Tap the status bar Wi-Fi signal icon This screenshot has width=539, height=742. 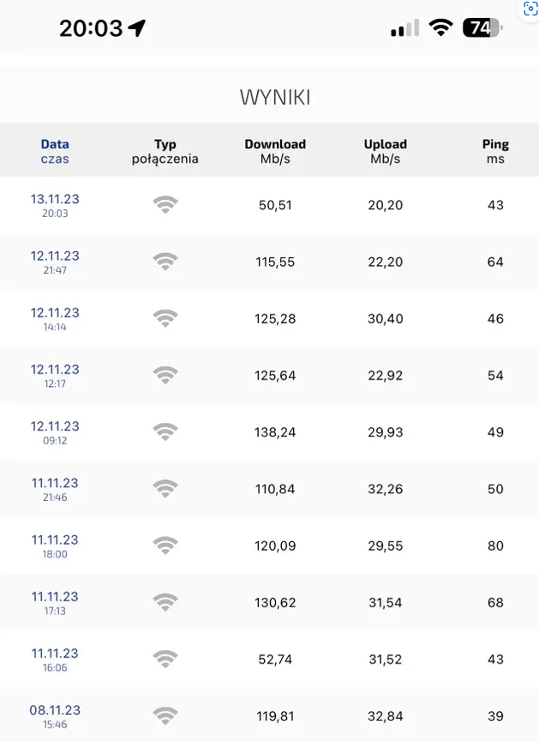(440, 28)
